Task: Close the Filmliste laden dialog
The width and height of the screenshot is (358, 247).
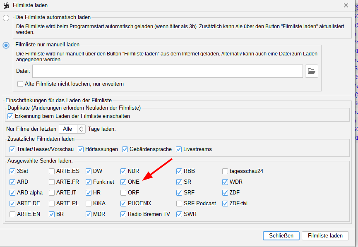Action: (346, 5)
